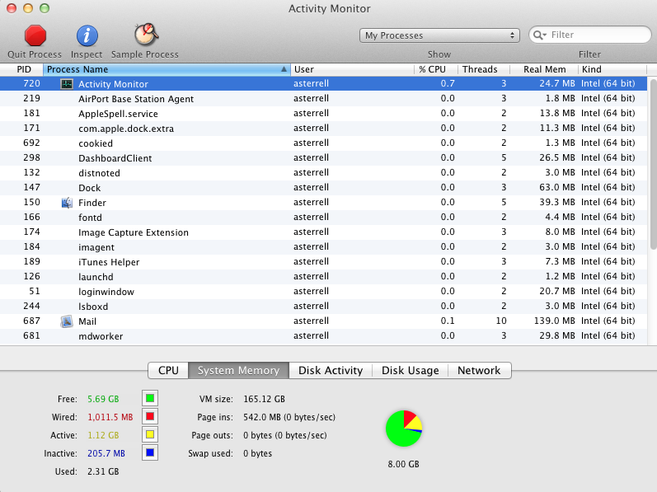Click the magnifier icon in Filter field
The height and width of the screenshot is (492, 657).
click(539, 35)
